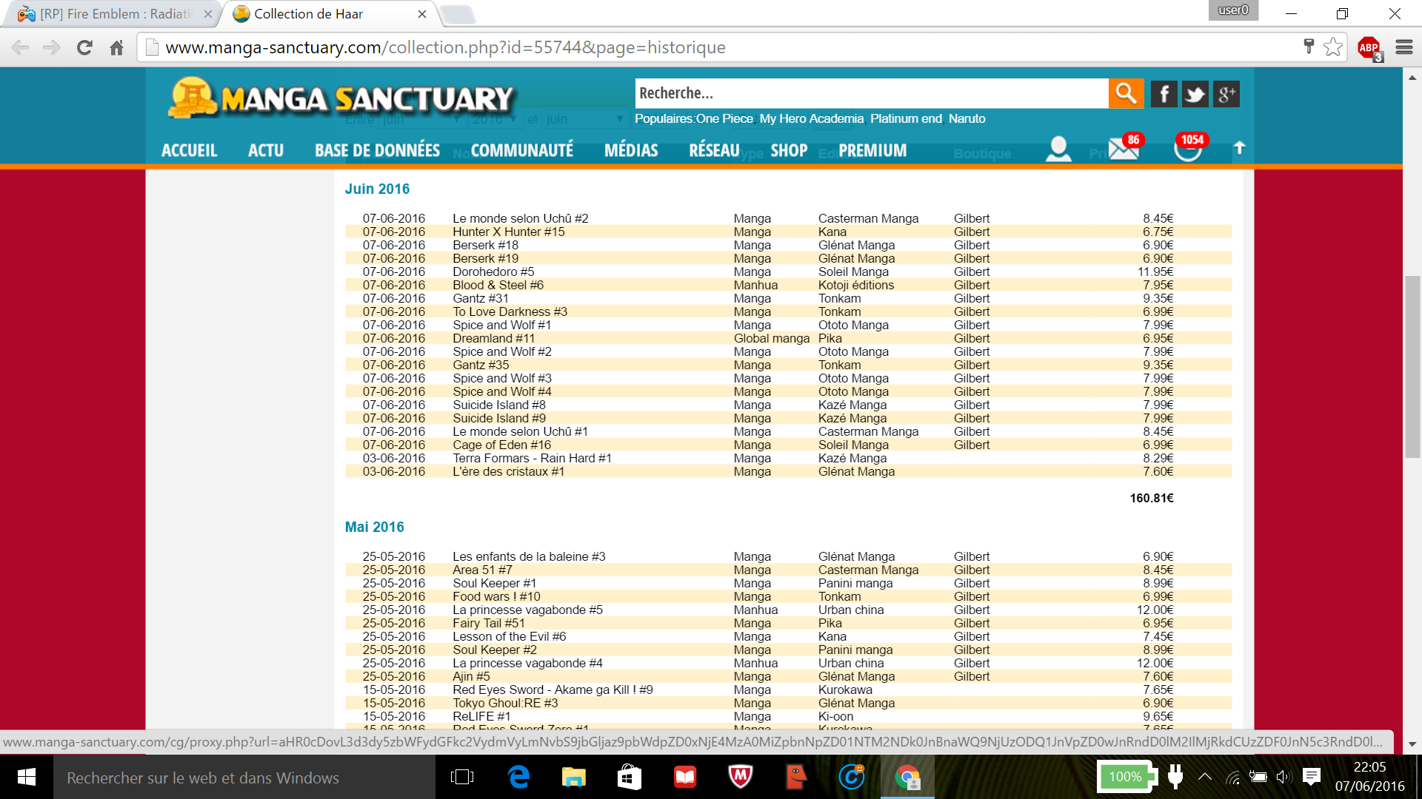Open Manga Sanctuary Facebook page icon
The width and height of the screenshot is (1422, 799).
pos(1164,94)
